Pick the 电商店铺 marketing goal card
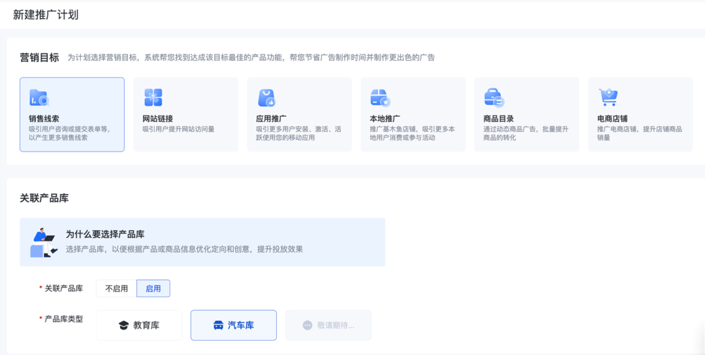 pyautogui.click(x=640, y=115)
